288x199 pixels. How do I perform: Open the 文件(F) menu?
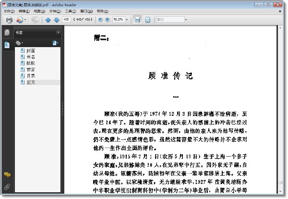coord(9,11)
